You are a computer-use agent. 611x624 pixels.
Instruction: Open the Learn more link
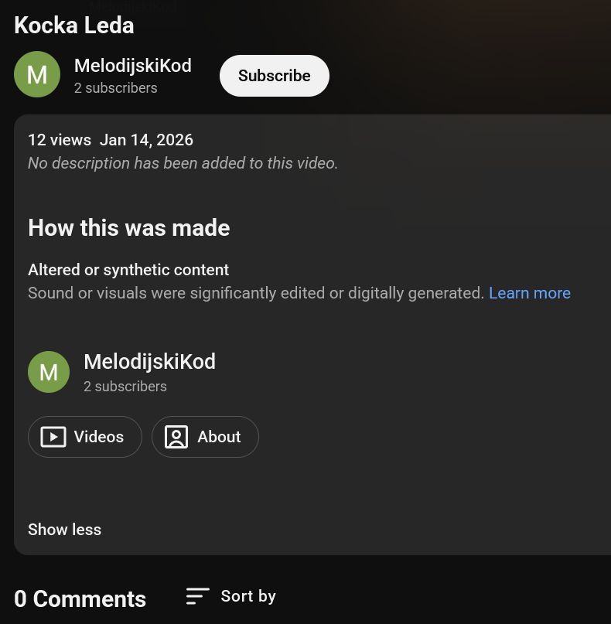[530, 293]
